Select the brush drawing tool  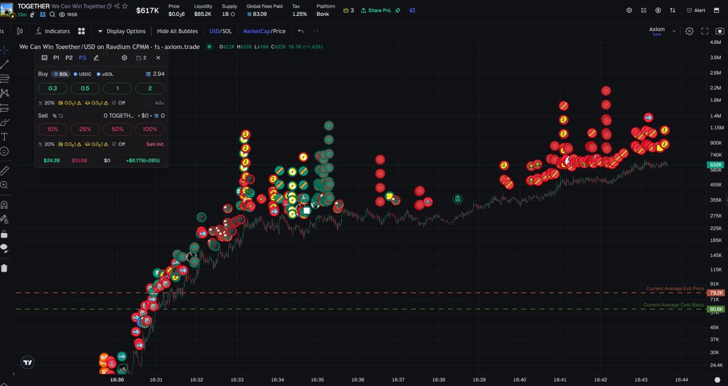click(x=5, y=122)
